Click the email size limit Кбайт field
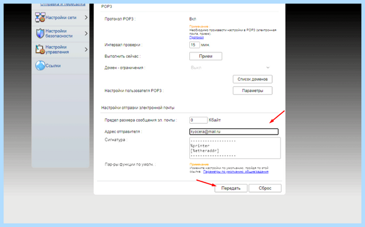 (x=198, y=120)
